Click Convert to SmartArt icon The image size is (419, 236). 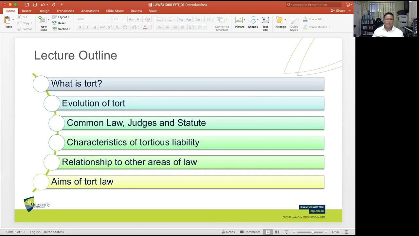pos(221,20)
